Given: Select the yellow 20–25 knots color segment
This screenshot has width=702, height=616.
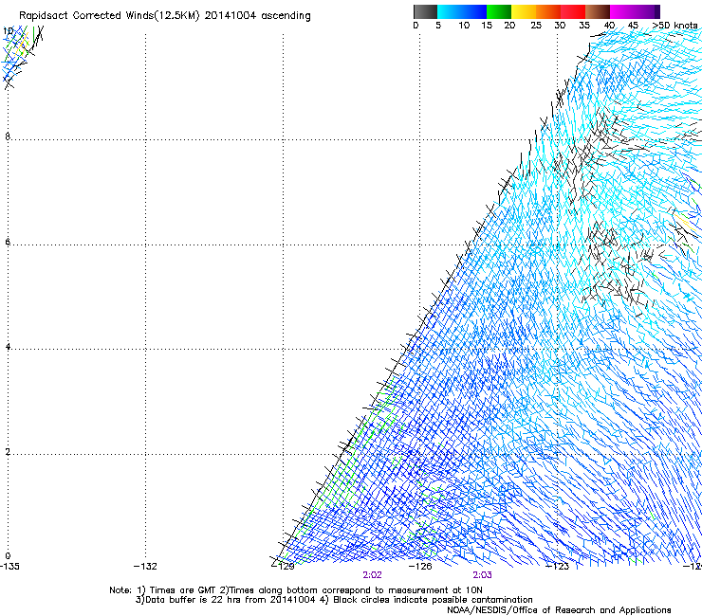Looking at the screenshot, I should pyautogui.click(x=524, y=11).
